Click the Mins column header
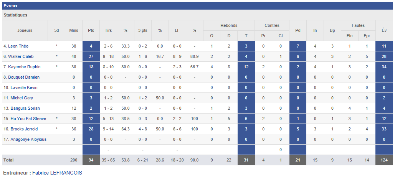 coord(74,30)
